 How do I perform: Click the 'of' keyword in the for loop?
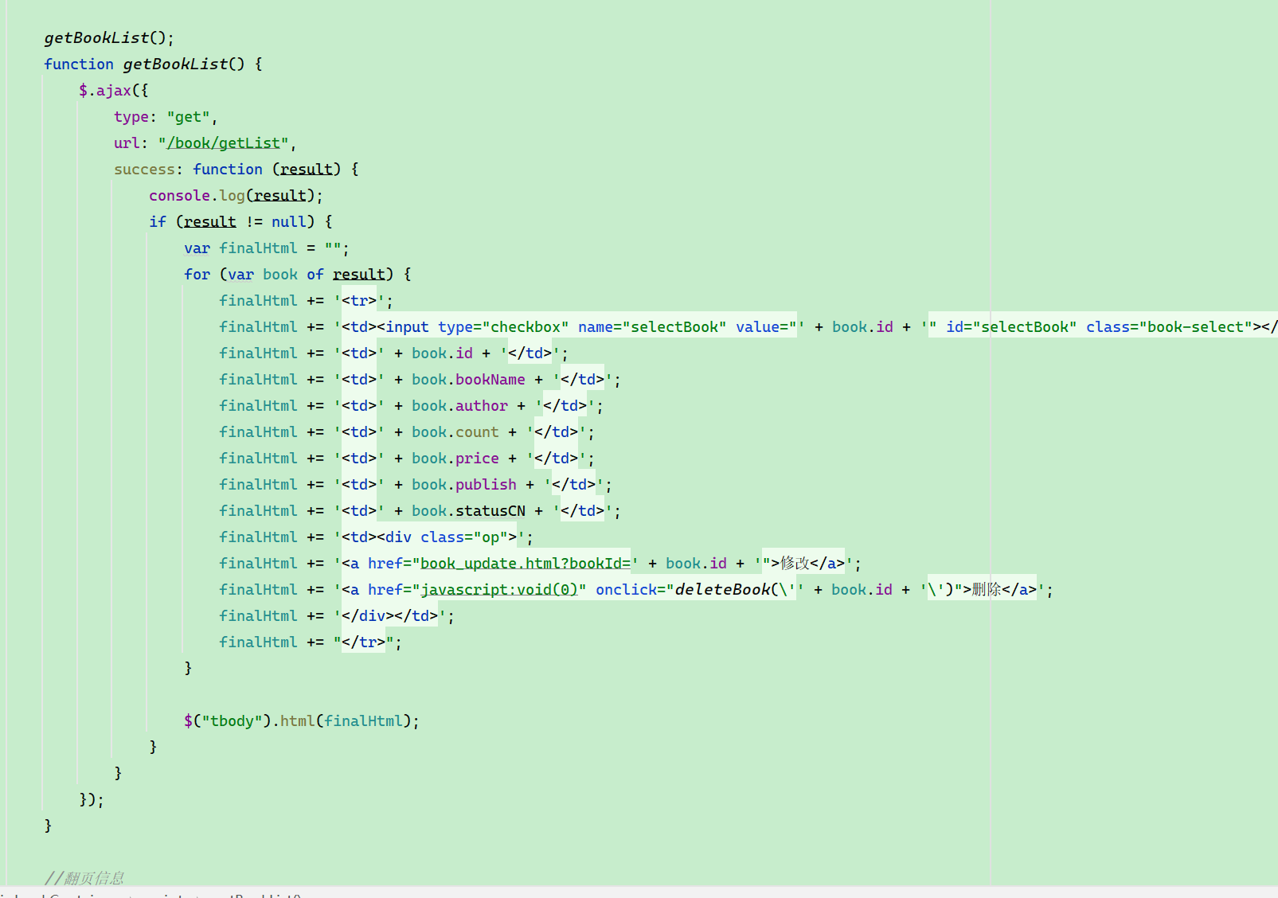(315, 274)
